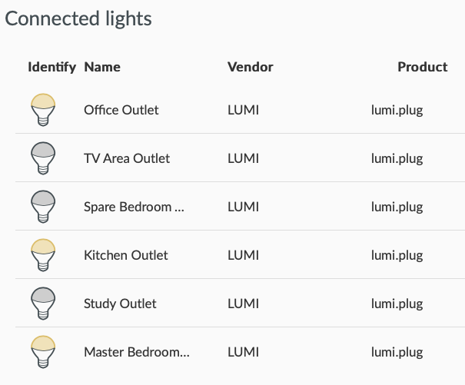Click LUMI vendor in Kitchen Outlet row
465x385 pixels.
pyautogui.click(x=244, y=255)
